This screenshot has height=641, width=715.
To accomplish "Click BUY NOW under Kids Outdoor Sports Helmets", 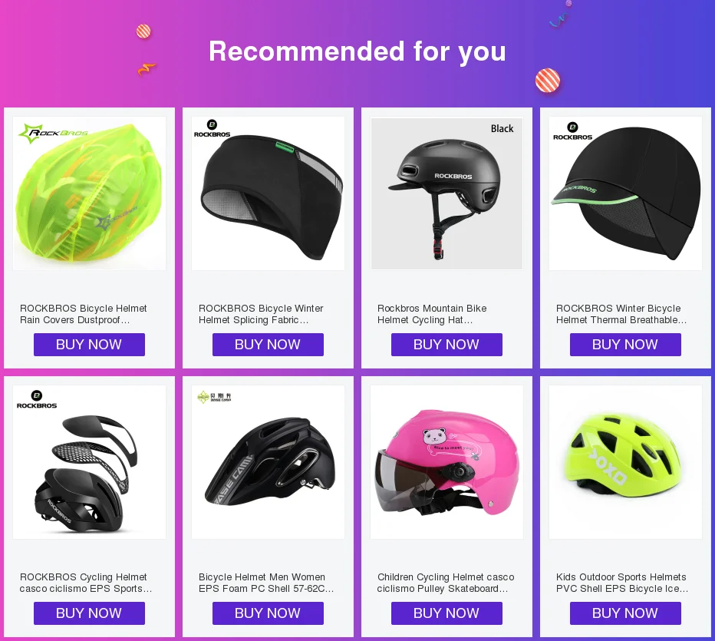I will pos(625,613).
